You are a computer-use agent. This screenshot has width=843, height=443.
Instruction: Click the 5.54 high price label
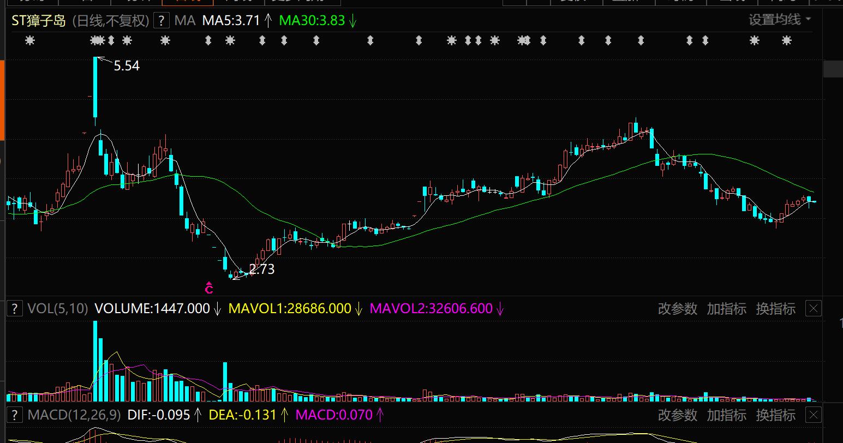pyautogui.click(x=127, y=66)
